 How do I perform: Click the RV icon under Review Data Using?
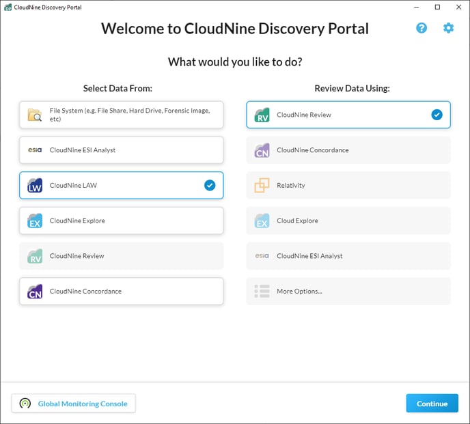(262, 115)
